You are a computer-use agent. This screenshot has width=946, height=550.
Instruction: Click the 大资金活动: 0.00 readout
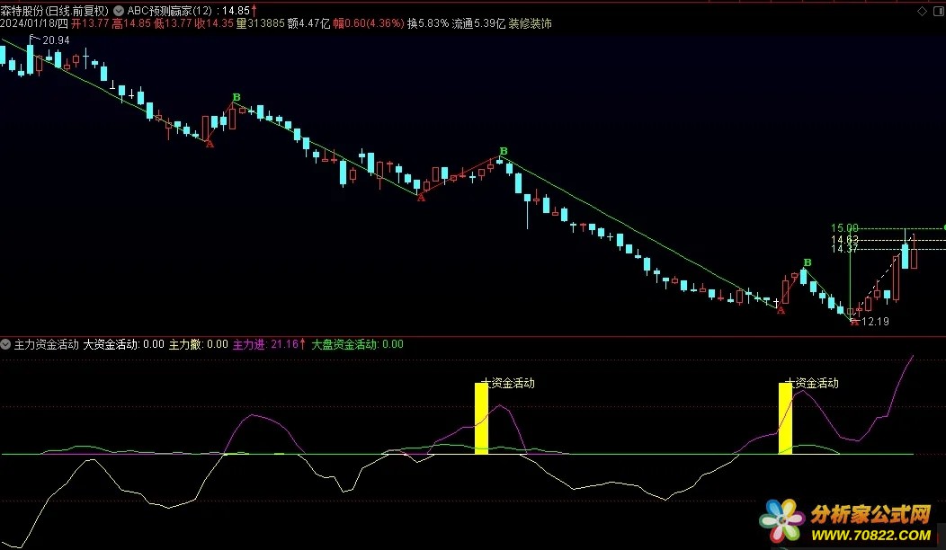(x=123, y=344)
